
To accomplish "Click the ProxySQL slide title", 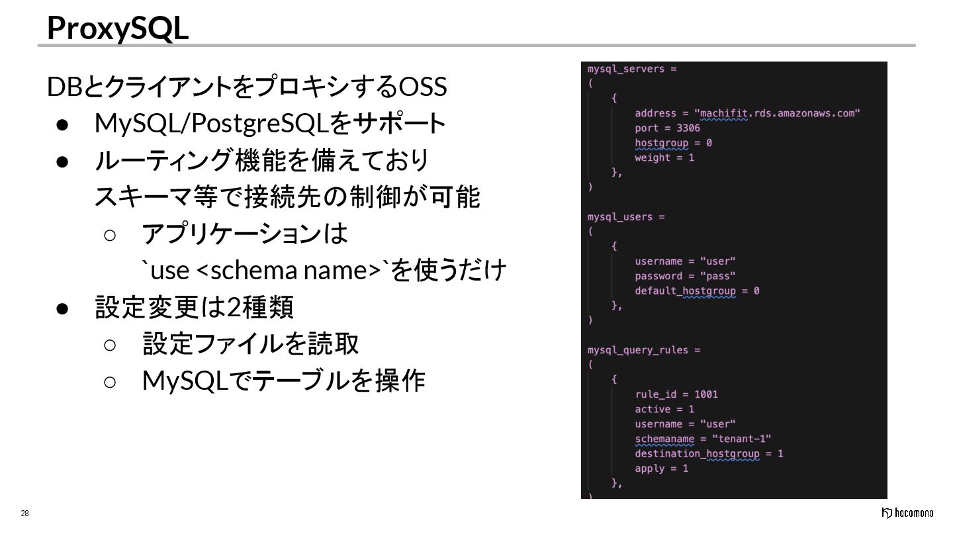I will 118,28.
